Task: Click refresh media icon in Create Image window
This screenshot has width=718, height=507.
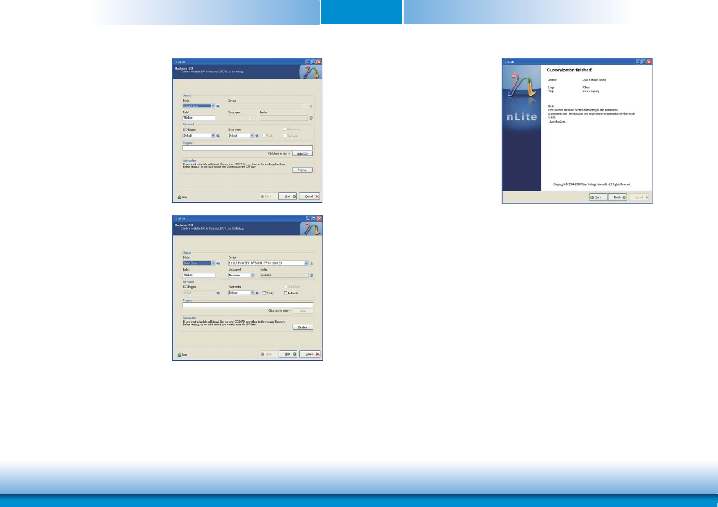Action: click(x=311, y=118)
